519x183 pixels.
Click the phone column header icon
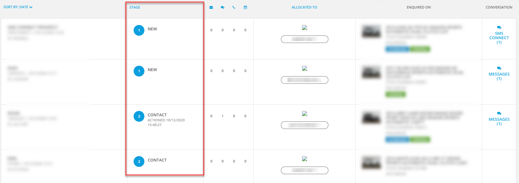click(234, 7)
